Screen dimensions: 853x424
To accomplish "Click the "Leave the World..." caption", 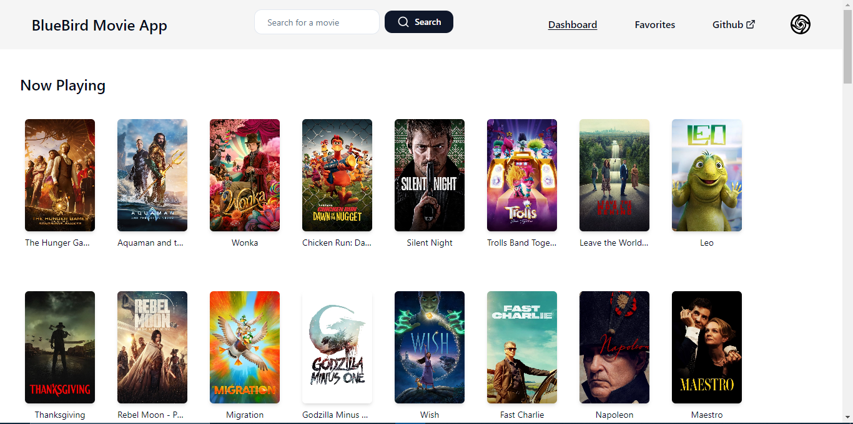I will point(614,243).
